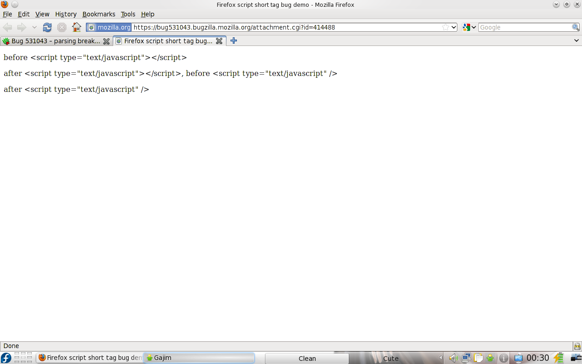
Task: Click the Gajim status tray icon
Action: (490, 358)
